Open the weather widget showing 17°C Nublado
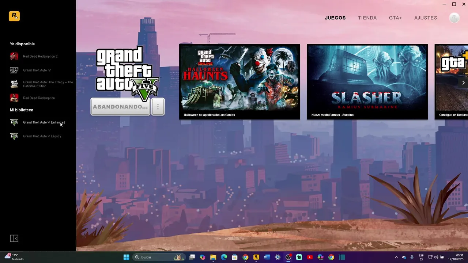This screenshot has height=263, width=468. point(15,257)
